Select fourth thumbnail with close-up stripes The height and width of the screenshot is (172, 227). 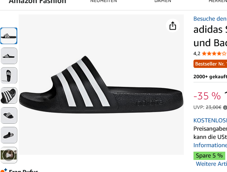pyautogui.click(x=9, y=95)
